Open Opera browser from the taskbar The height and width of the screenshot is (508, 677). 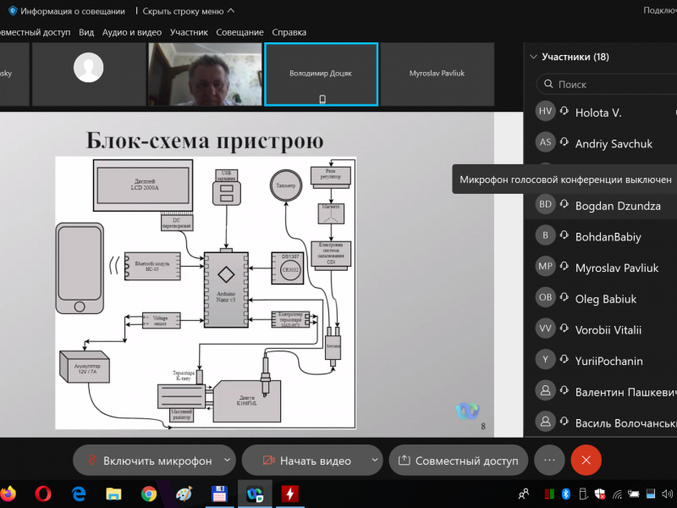tap(43, 493)
